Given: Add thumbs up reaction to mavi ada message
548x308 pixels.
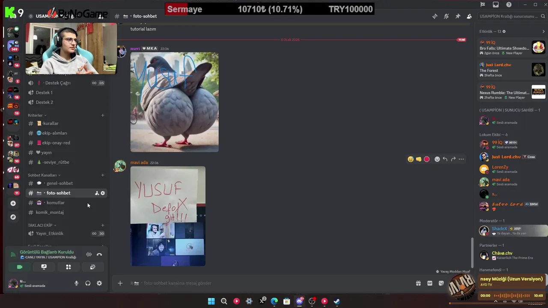Looking at the screenshot, I should (x=419, y=159).
